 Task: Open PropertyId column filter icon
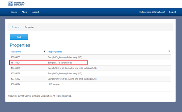tap(44, 51)
